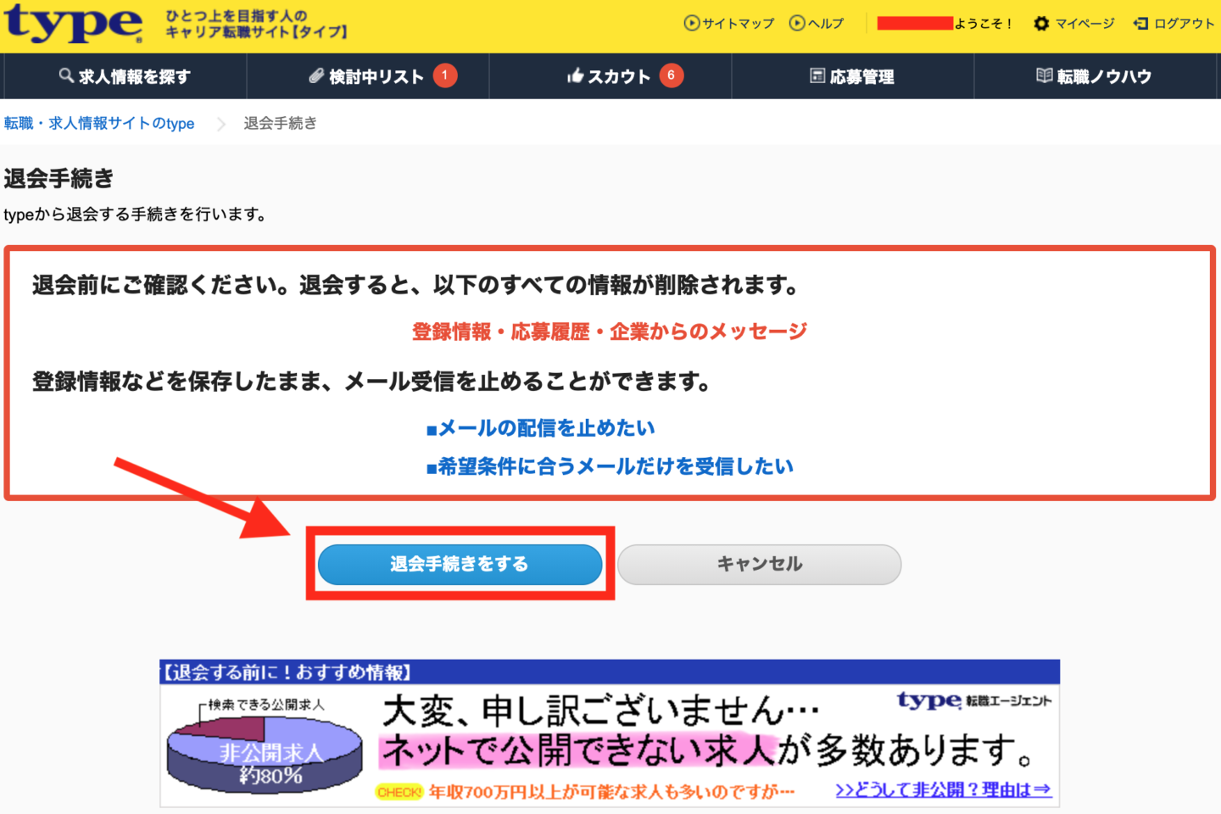Click the どうして非公開？理由は link
Image resolution: width=1221 pixels, height=814 pixels.
click(944, 789)
